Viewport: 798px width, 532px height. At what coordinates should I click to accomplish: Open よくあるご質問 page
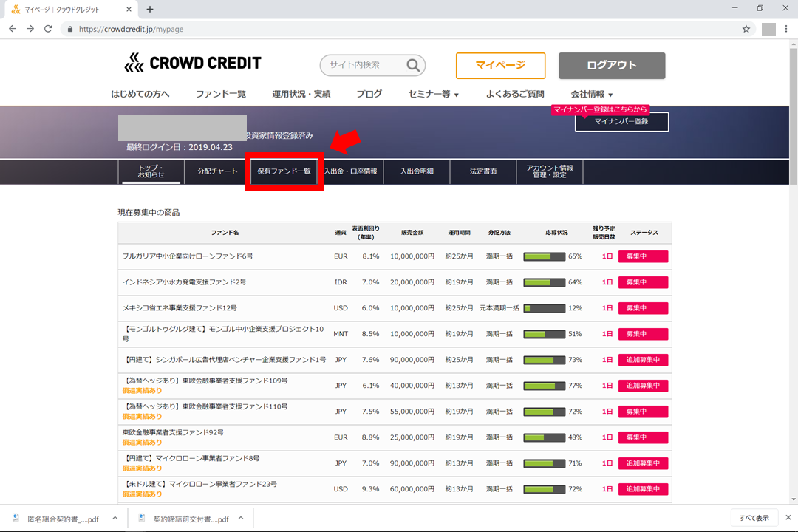coord(515,94)
